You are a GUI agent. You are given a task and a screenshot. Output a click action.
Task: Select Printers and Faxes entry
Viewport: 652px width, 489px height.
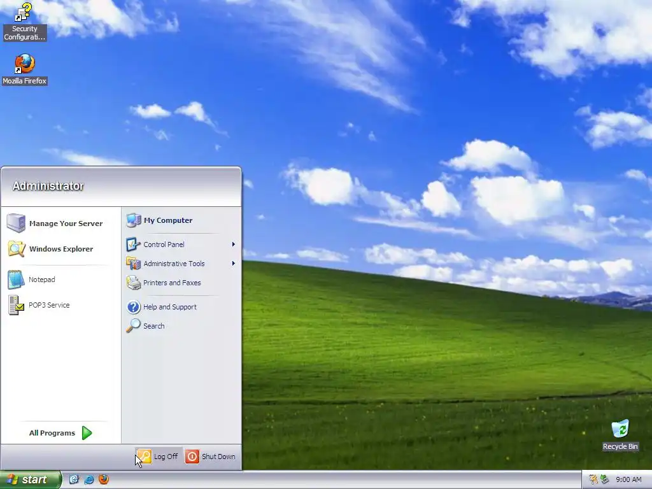172,283
